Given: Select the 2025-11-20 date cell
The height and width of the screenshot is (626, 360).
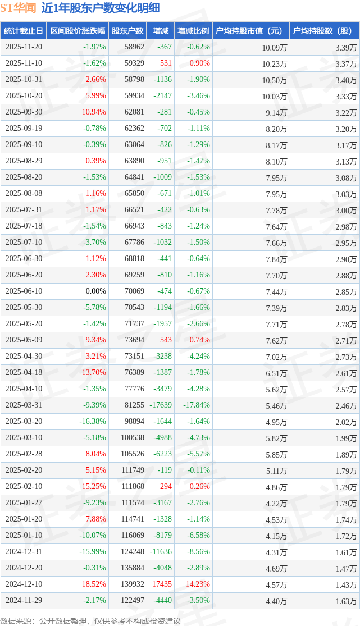Looking at the screenshot, I should (24, 47).
